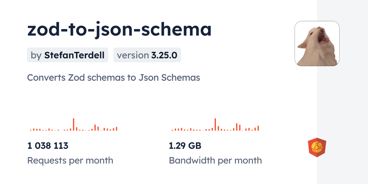Screen dimensions: 368x184
Task: Select the version 3.25.0 number
Action: click(x=164, y=55)
